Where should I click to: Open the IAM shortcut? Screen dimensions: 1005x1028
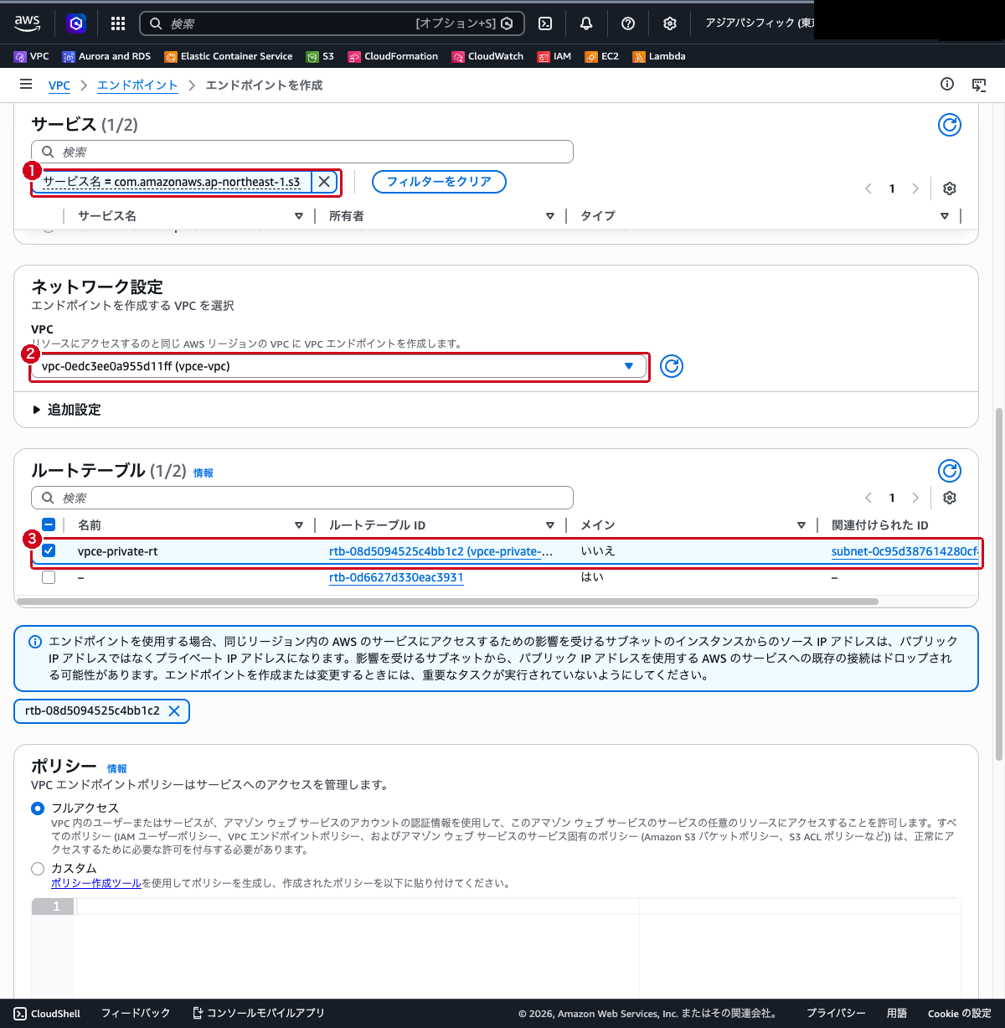554,56
